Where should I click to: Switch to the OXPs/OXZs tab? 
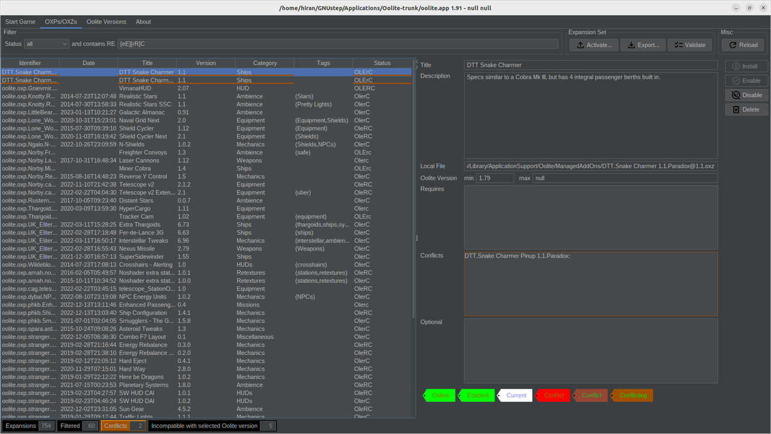60,22
